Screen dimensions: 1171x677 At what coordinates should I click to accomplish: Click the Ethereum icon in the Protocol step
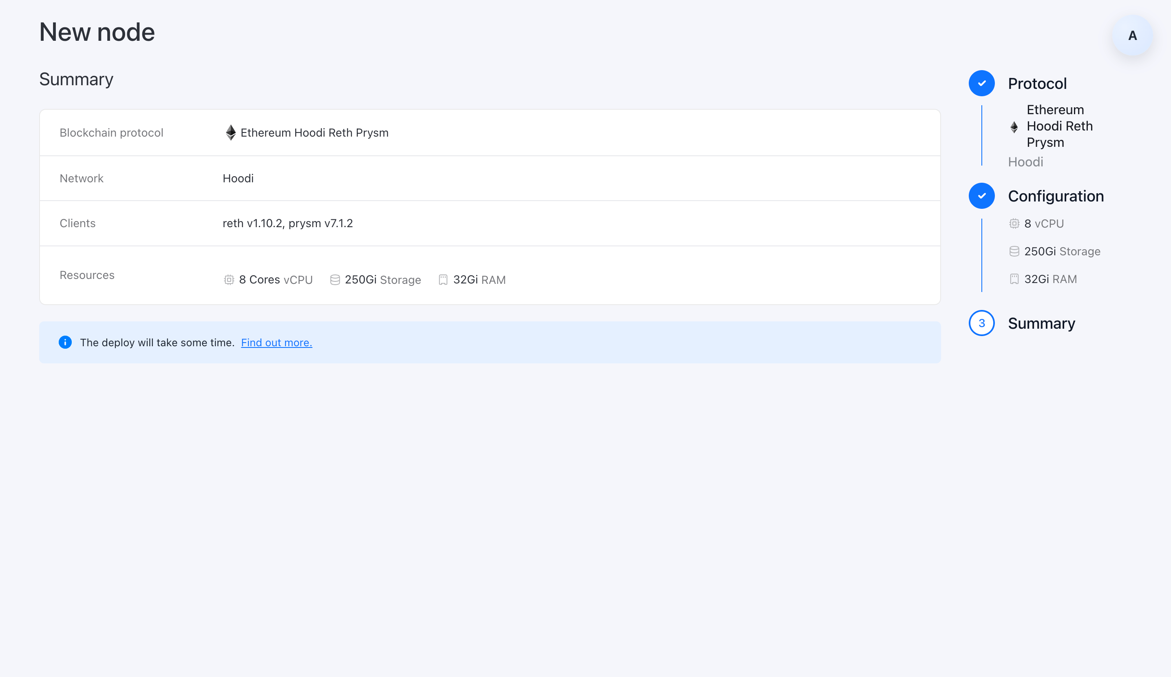(x=1014, y=126)
